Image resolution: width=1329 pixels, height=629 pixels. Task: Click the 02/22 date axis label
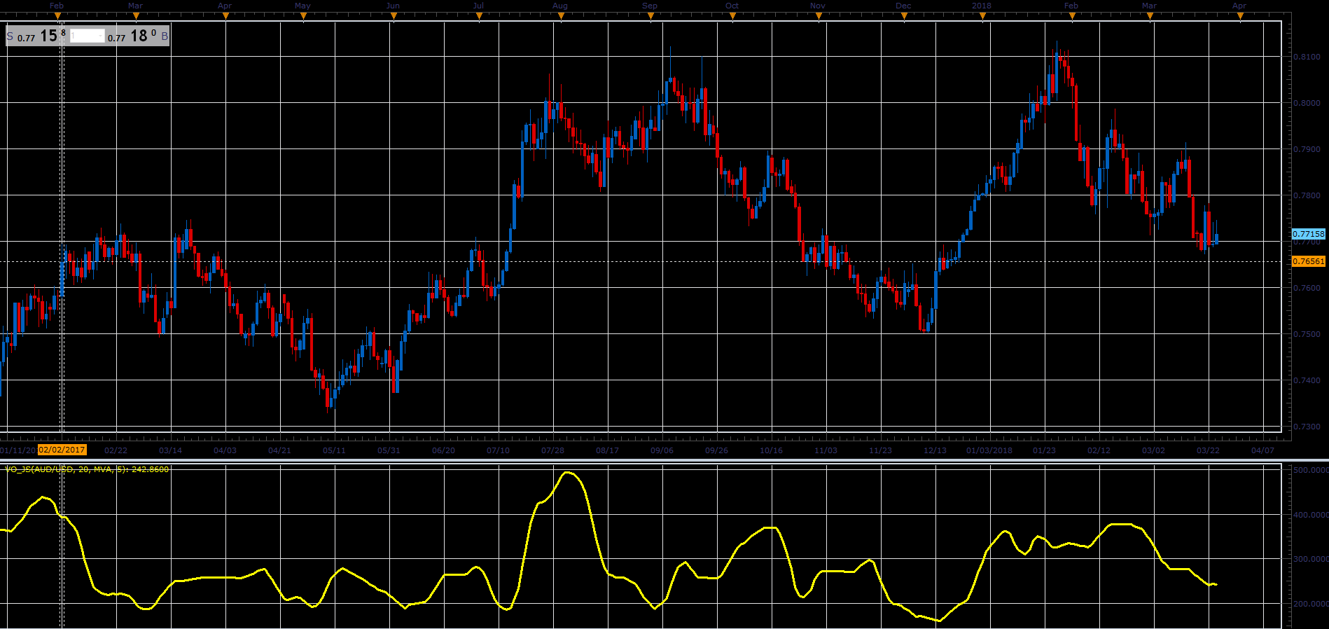116,450
